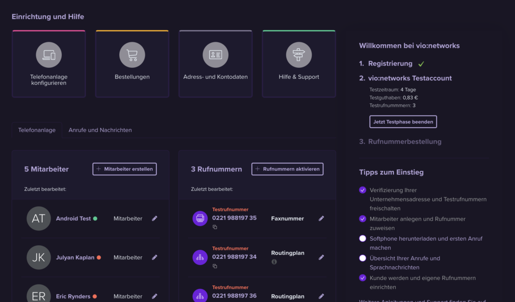This screenshot has height=302, width=515.
Task: Click the Hilfe & Support signpost icon
Action: click(299, 54)
